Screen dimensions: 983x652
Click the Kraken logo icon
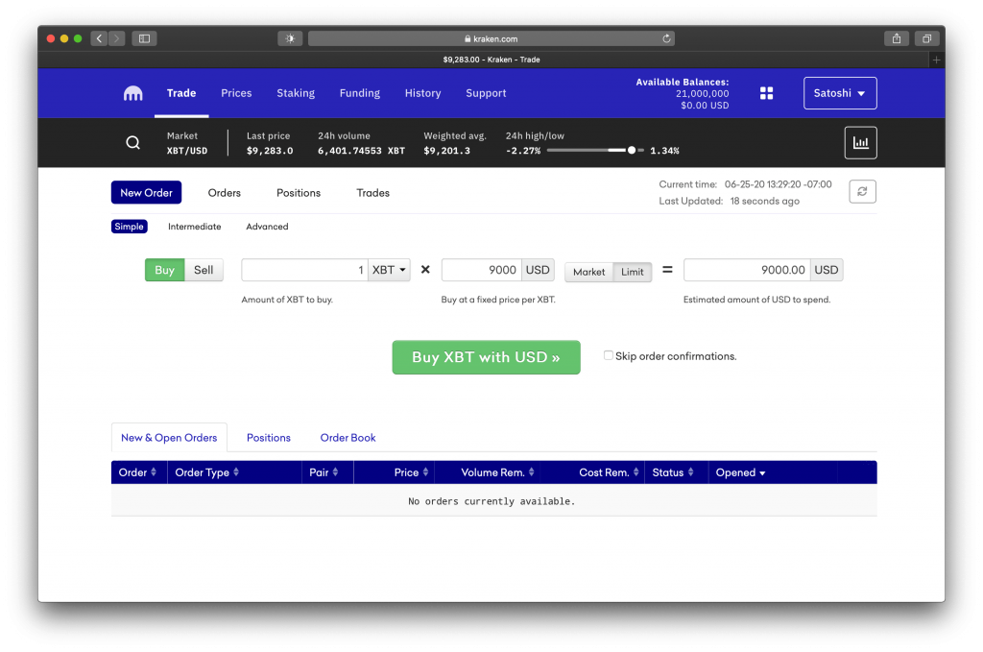pyautogui.click(x=132, y=93)
